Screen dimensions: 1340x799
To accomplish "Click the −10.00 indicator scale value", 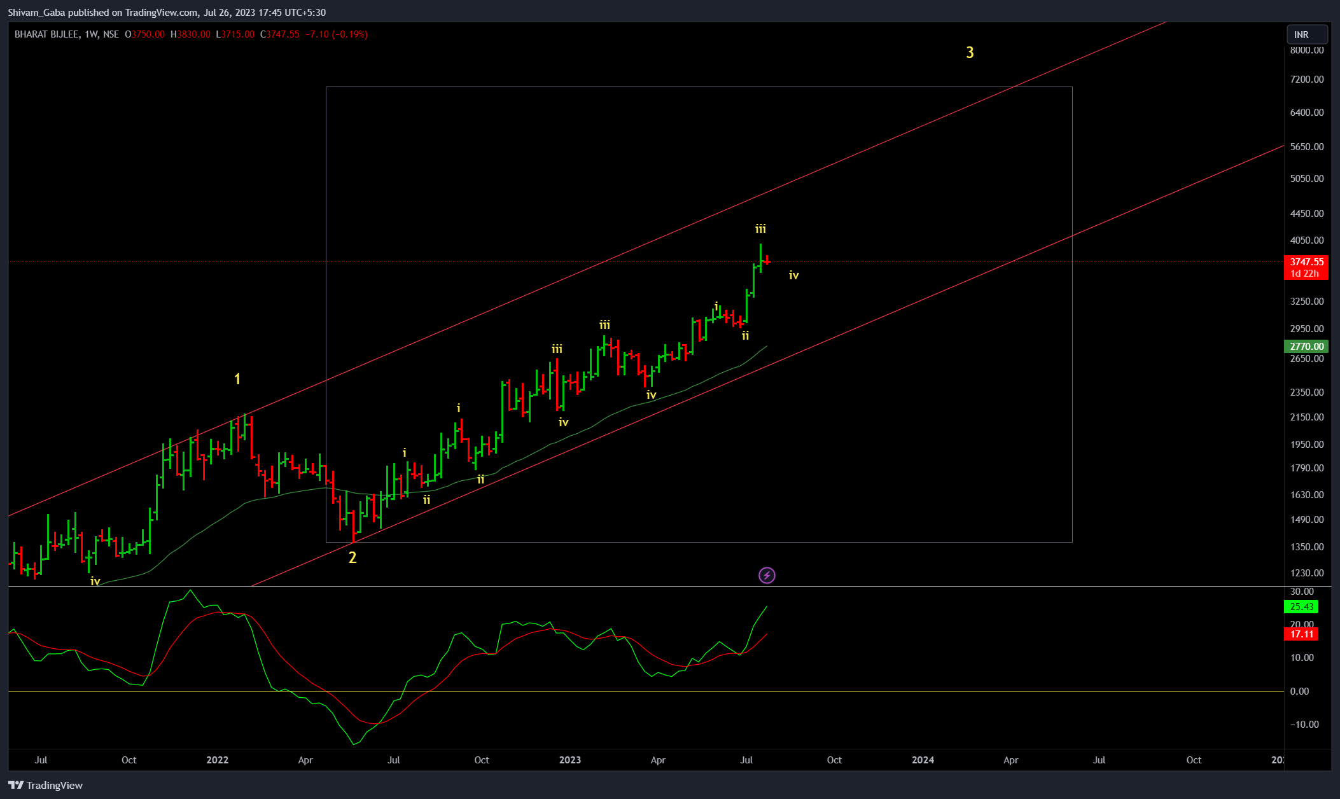I will click(x=1304, y=724).
